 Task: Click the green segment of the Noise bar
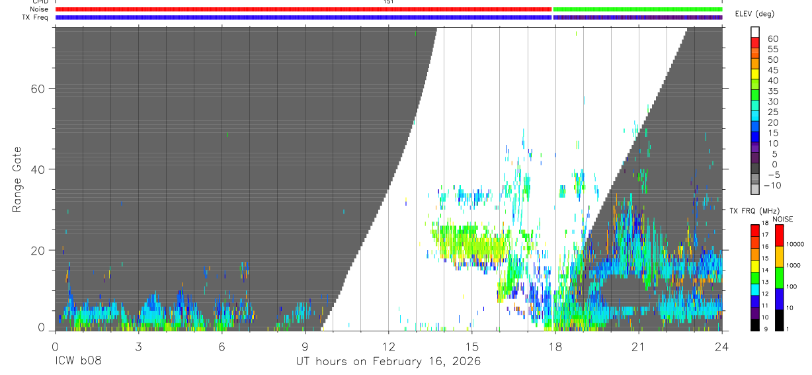point(637,9)
